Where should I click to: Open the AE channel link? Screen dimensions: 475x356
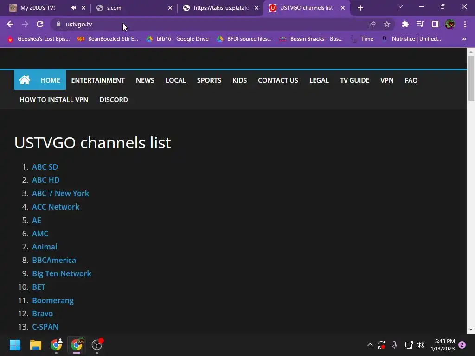tap(37, 220)
